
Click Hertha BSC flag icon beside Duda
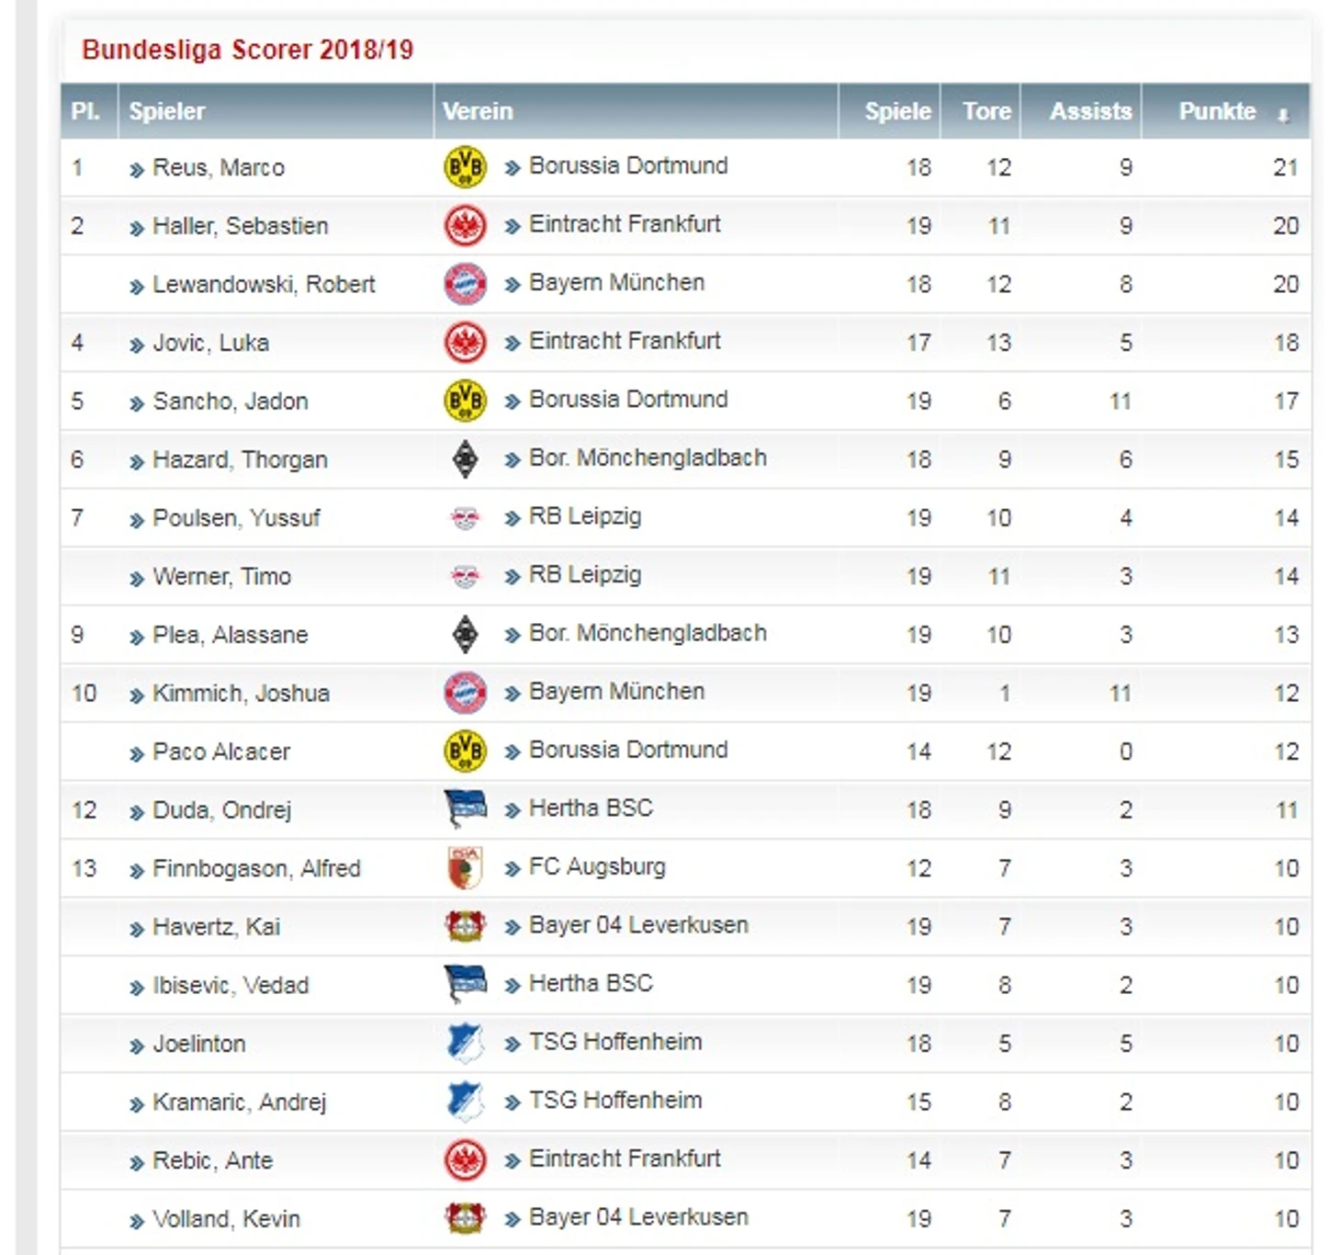click(466, 808)
